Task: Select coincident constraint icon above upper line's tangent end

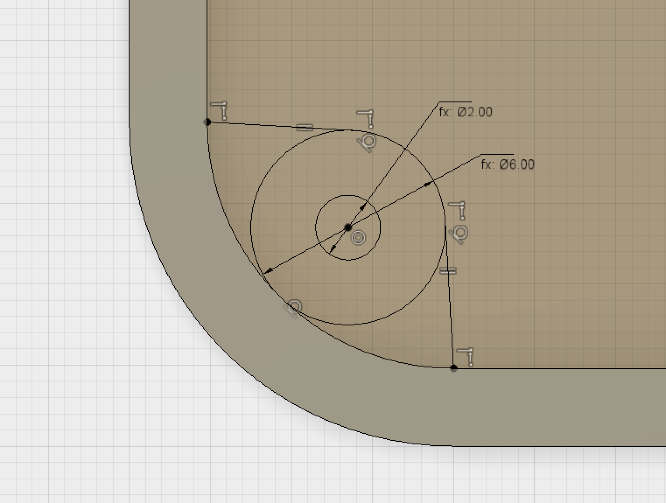Action: pyautogui.click(x=365, y=119)
